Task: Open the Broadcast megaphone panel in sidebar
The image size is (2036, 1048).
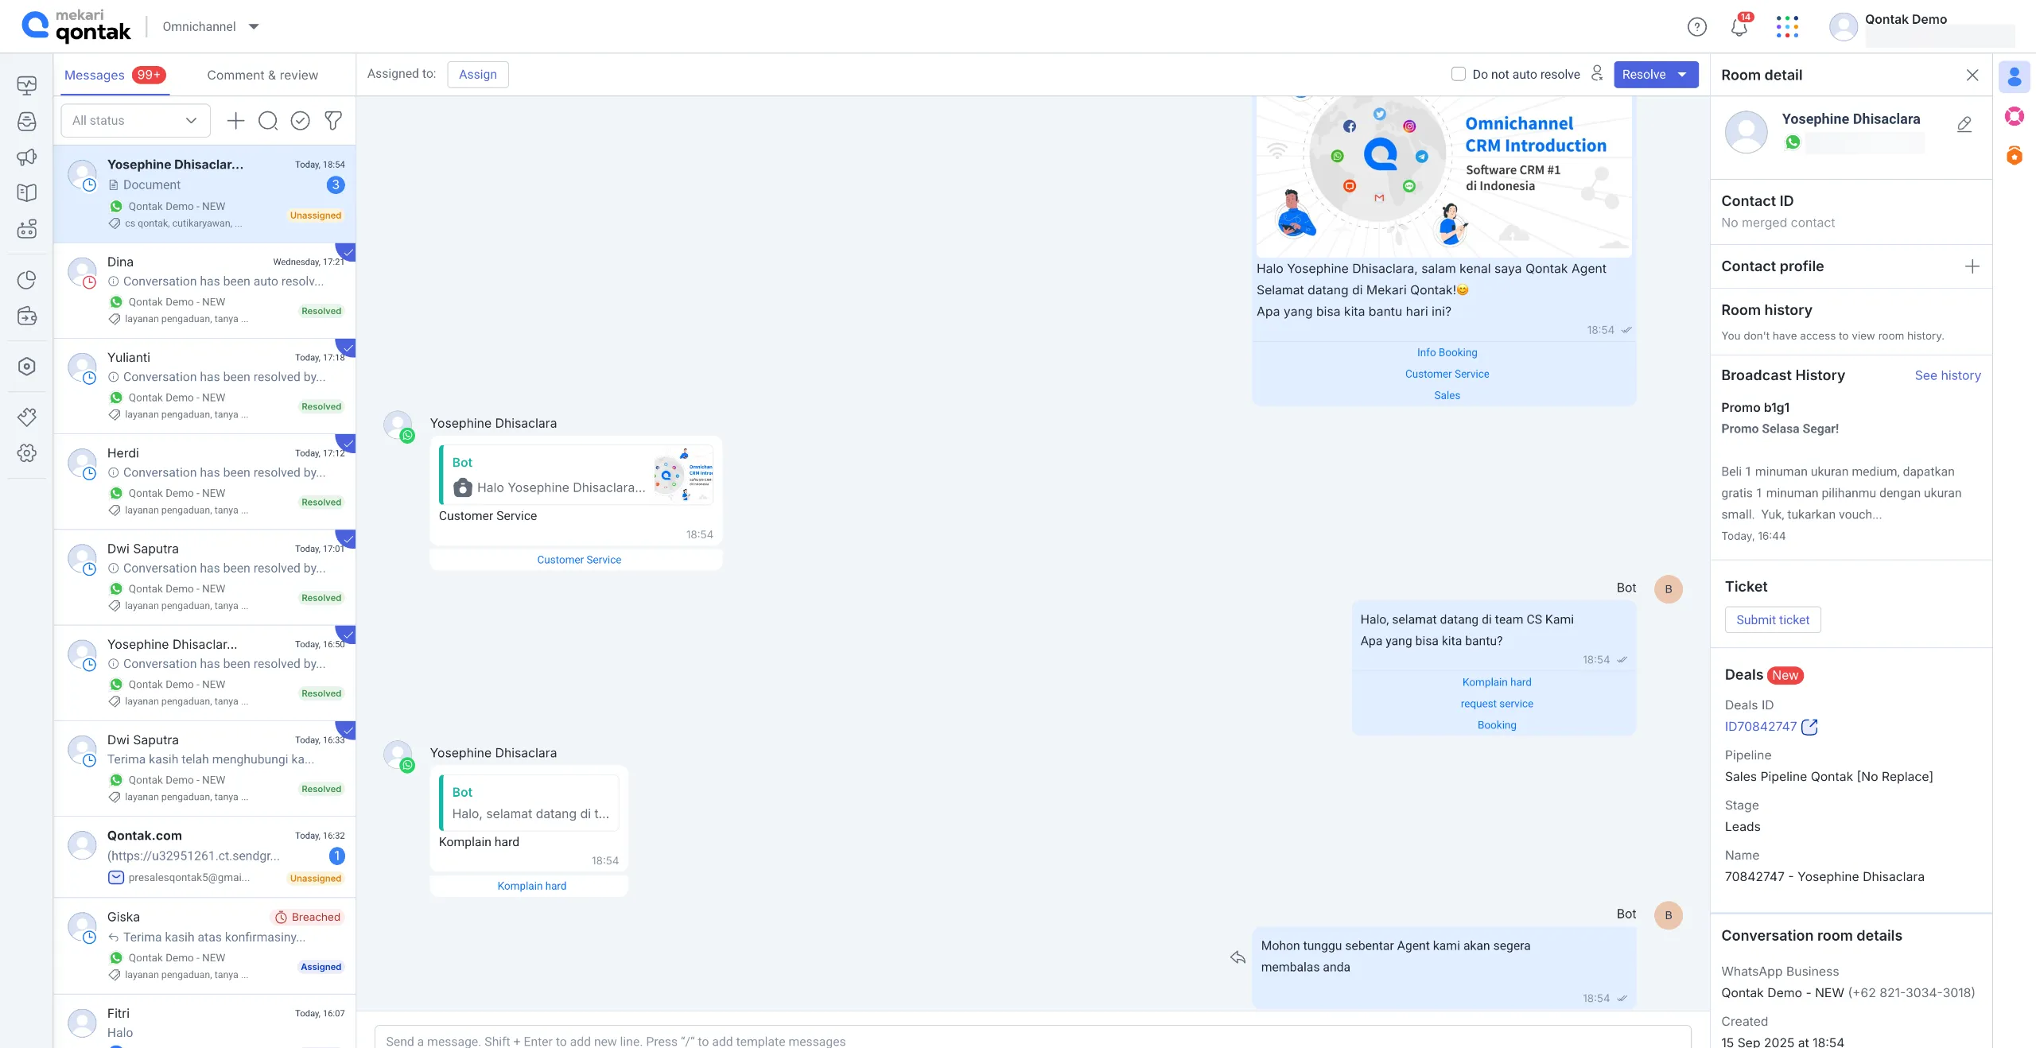Action: coord(26,157)
